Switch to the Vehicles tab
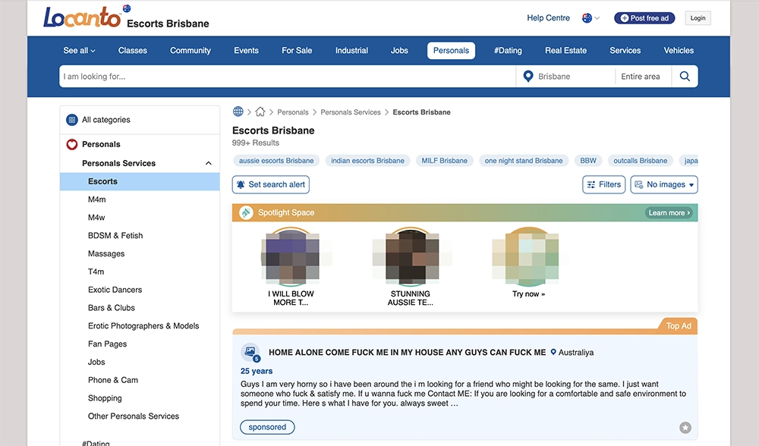759x446 pixels. click(x=679, y=50)
